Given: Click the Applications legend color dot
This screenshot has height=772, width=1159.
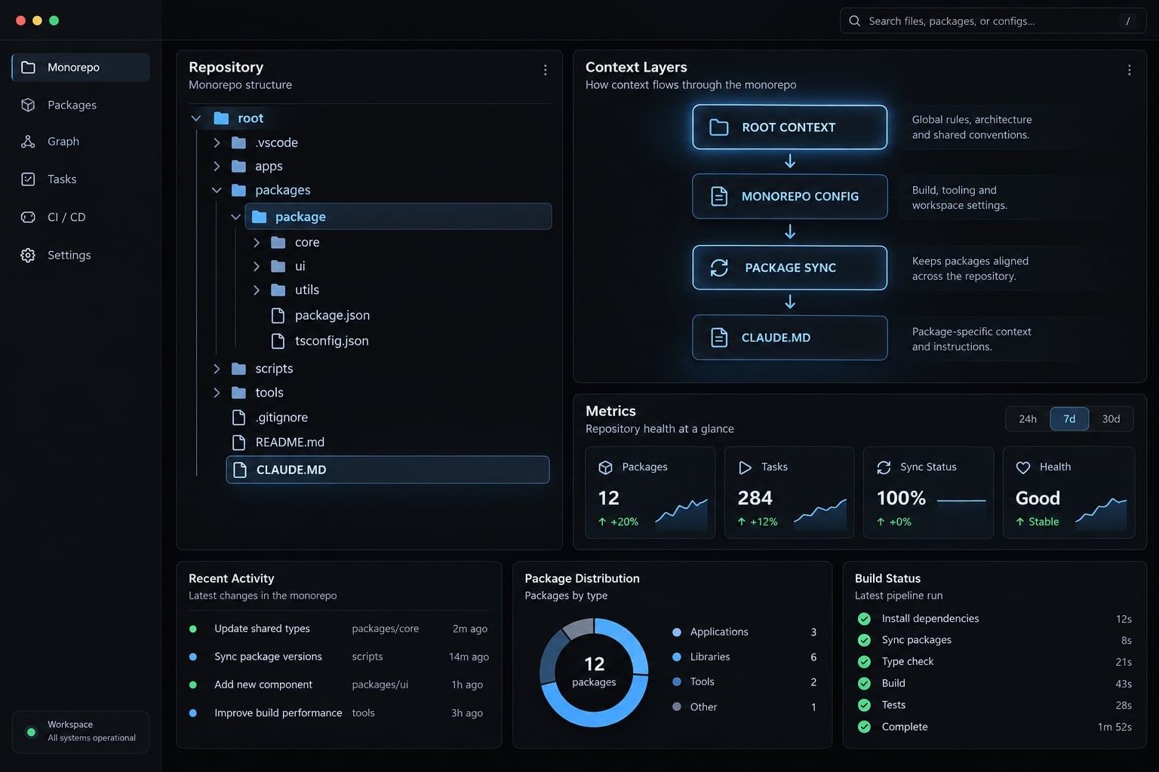Looking at the screenshot, I should 677,632.
